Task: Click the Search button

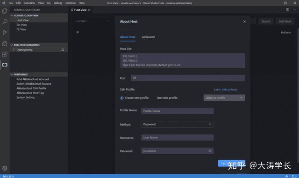Action: [266, 21]
